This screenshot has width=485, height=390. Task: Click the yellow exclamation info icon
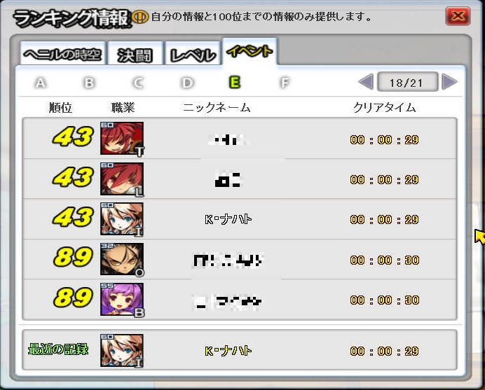pyautogui.click(x=139, y=18)
